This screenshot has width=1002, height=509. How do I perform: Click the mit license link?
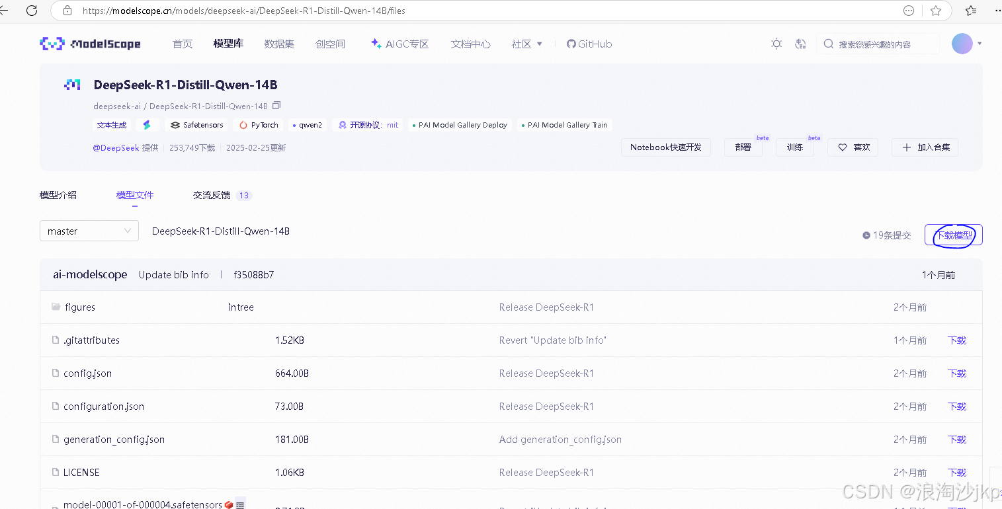392,125
